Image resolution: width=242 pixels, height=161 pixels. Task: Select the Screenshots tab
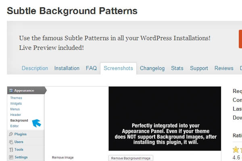[118, 68]
